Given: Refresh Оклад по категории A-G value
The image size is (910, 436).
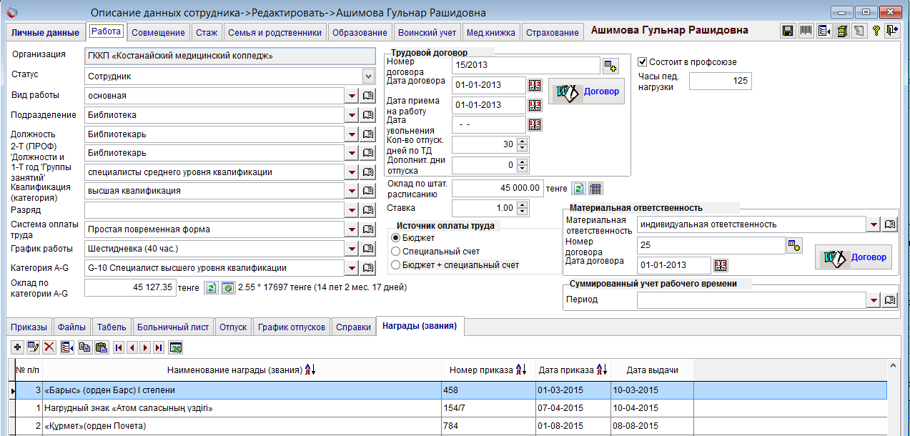Looking at the screenshot, I should [211, 287].
